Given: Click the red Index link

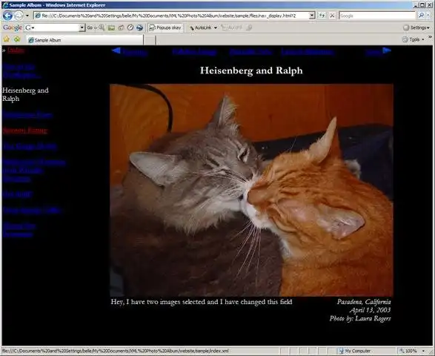Looking at the screenshot, I should [16, 50].
